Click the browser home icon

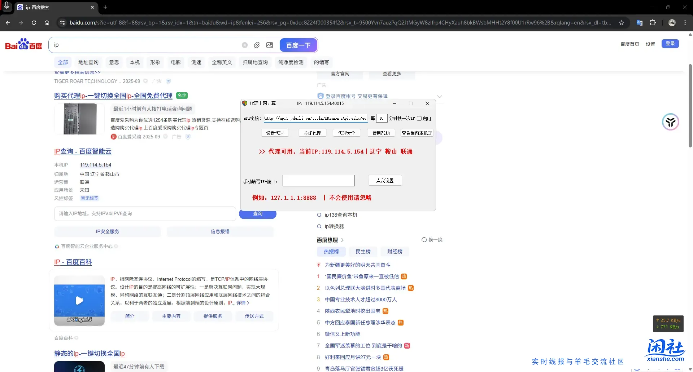click(x=47, y=22)
